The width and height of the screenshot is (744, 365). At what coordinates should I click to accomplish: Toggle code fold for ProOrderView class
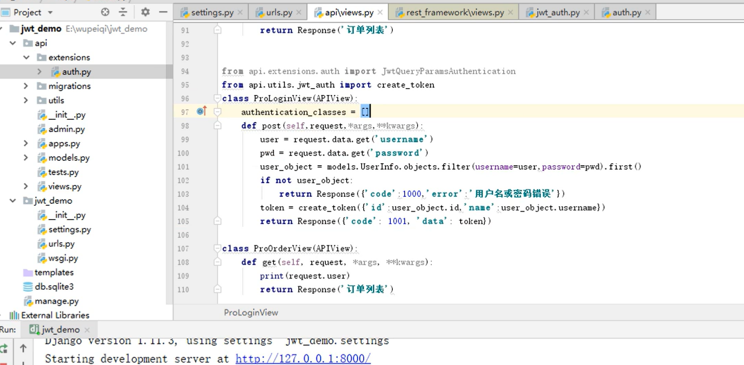click(x=217, y=248)
